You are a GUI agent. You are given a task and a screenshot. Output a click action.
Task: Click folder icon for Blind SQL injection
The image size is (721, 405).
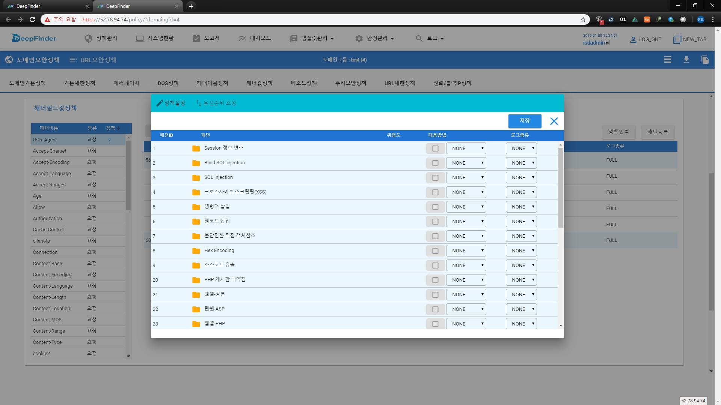coord(196,163)
